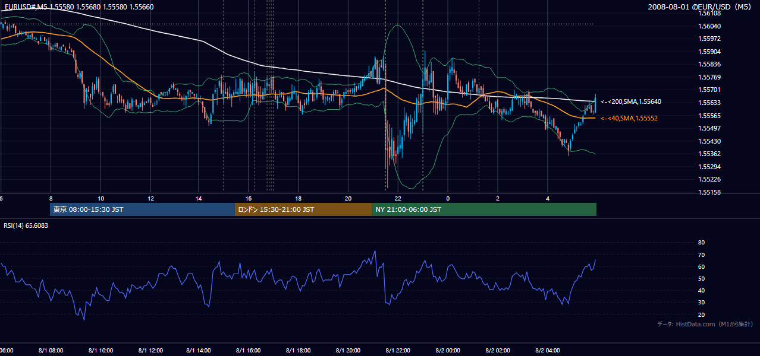760x356 pixels.
Task: Select the 40 SMA label reading 1.55552
Action: 629,118
